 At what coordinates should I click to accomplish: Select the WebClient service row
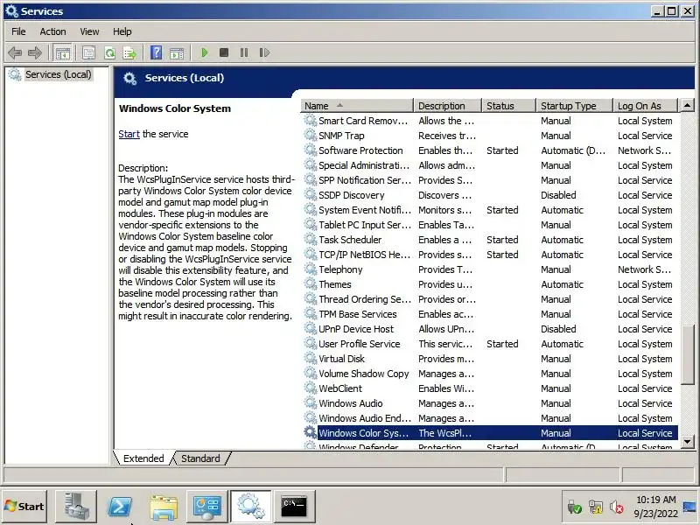tap(489, 388)
